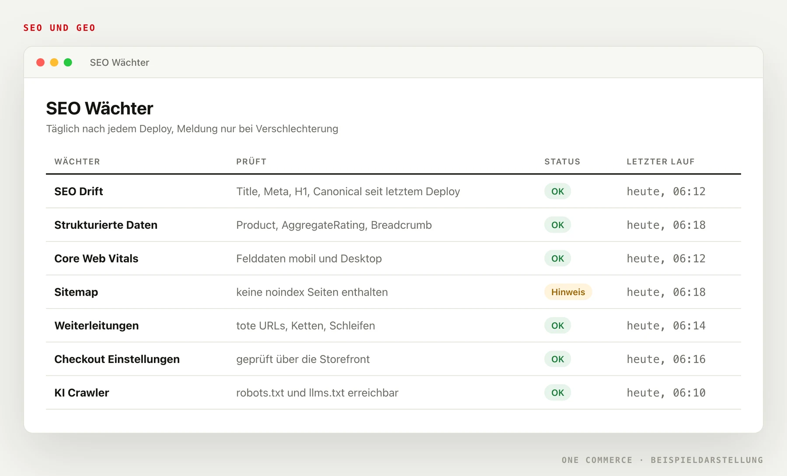787x476 pixels.
Task: Click the LETZTER LAUF column header
Action: [661, 162]
